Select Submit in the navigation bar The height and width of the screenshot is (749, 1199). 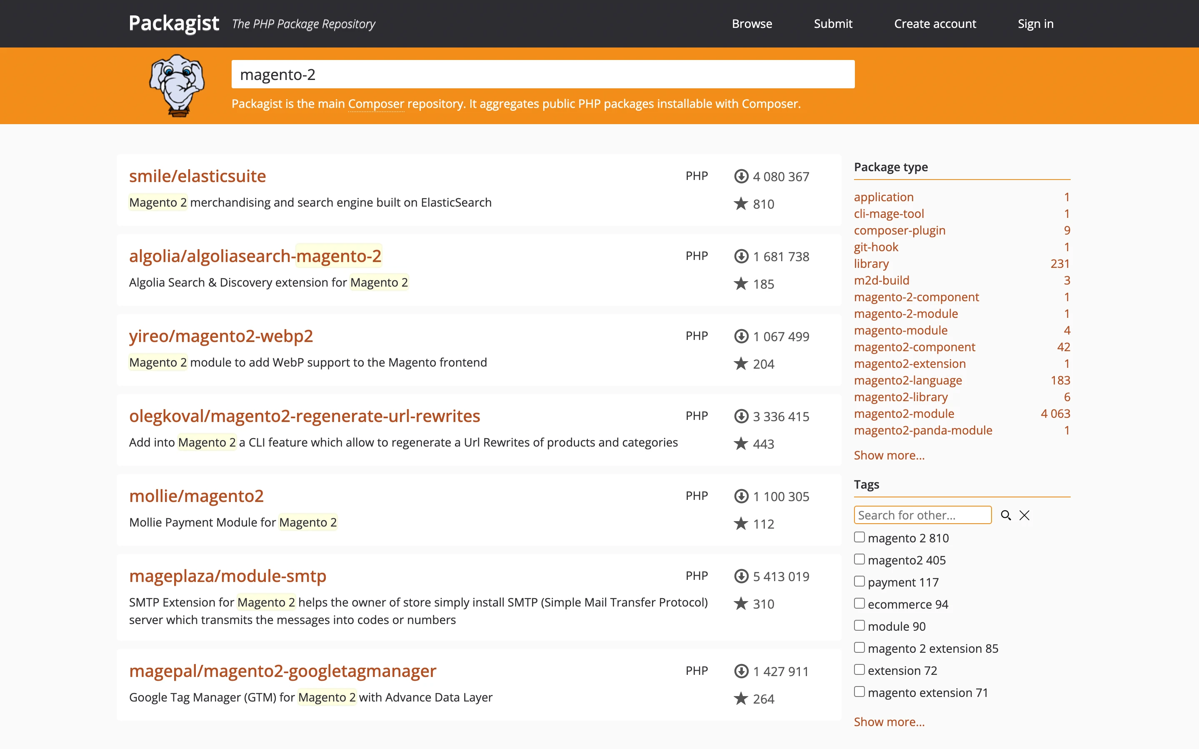pos(833,23)
